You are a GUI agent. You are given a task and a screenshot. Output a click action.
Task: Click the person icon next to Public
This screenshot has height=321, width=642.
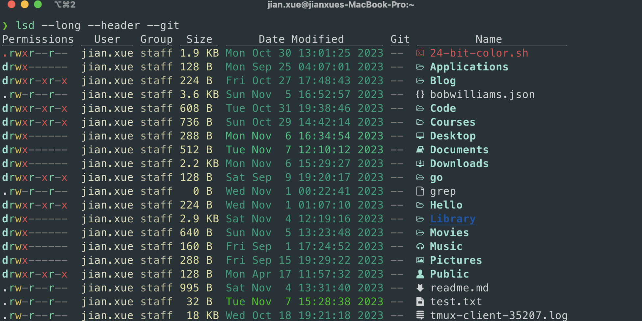point(420,274)
